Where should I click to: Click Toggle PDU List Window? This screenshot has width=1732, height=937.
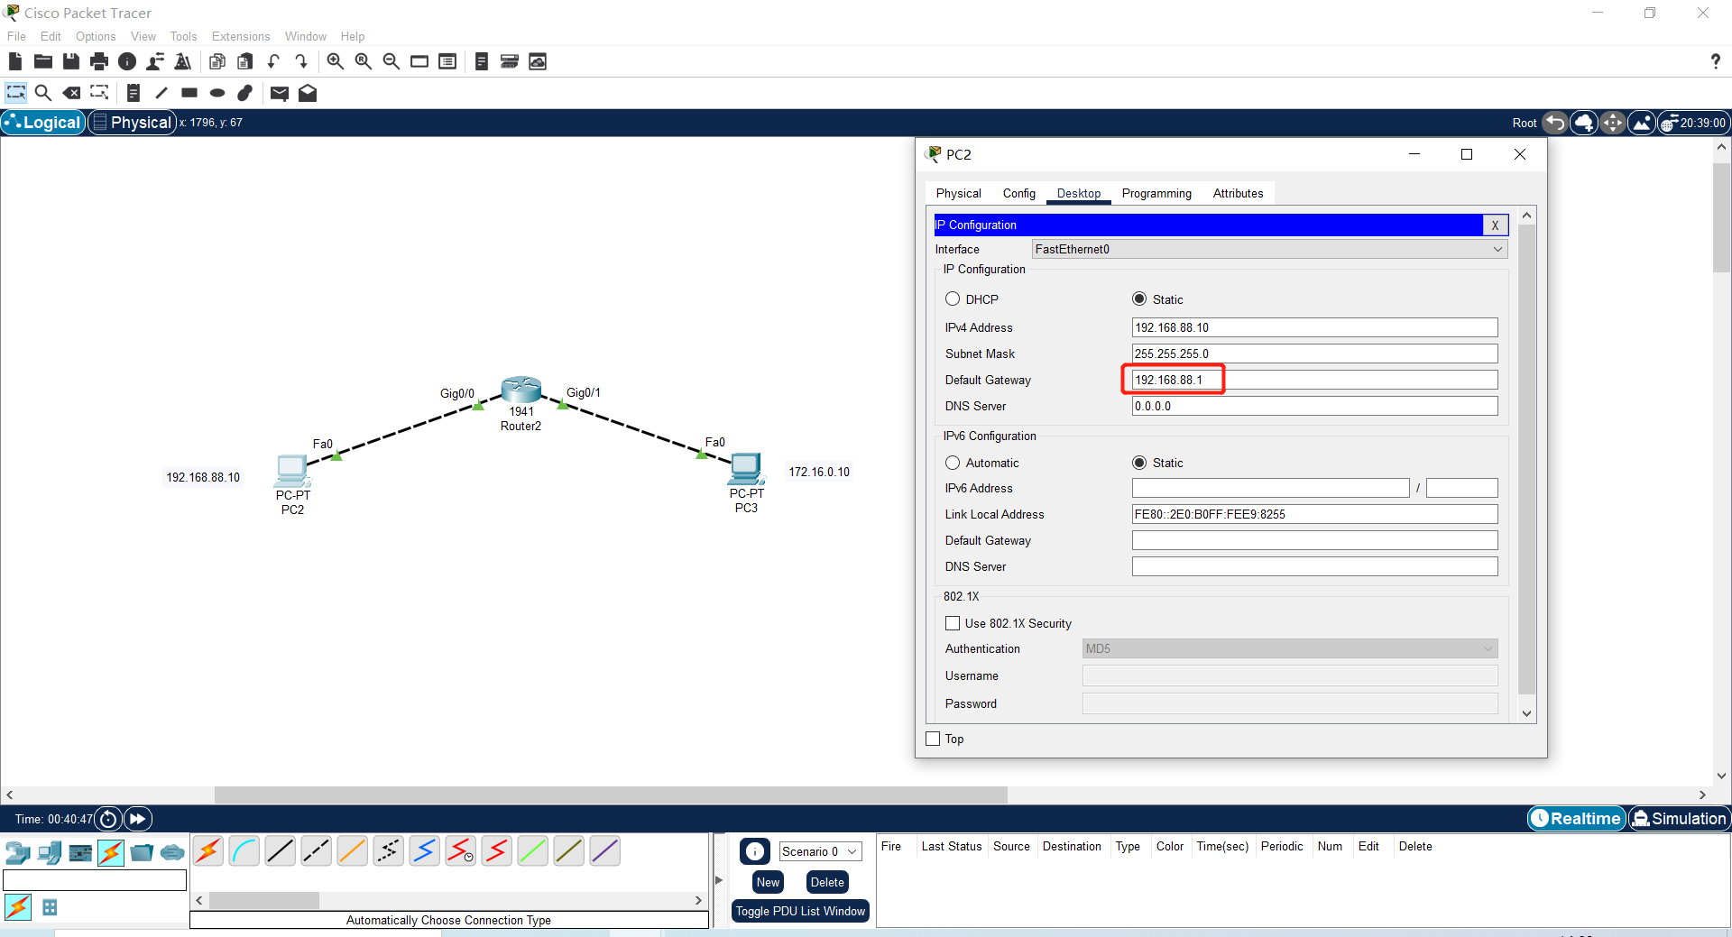[x=800, y=911]
